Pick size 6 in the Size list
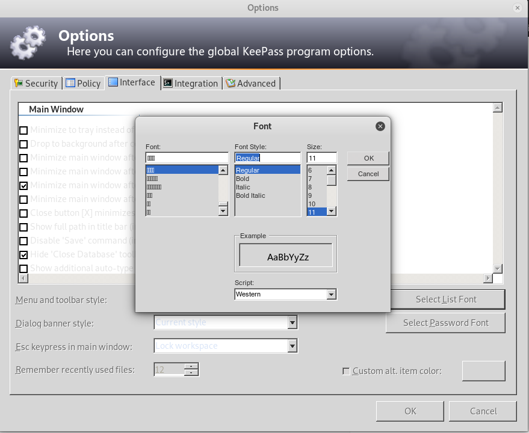 [x=317, y=170]
